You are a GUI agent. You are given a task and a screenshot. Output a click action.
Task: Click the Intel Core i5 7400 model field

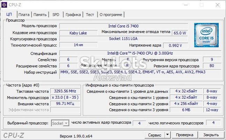pyautogui.click(x=124, y=26)
